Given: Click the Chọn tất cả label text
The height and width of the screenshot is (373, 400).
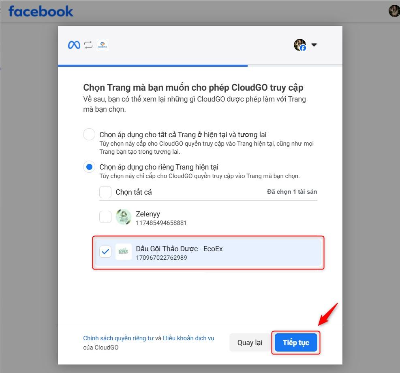Looking at the screenshot, I should 134,192.
